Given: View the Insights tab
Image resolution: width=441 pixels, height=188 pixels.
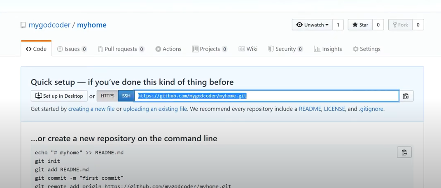Looking at the screenshot, I should 328,49.
